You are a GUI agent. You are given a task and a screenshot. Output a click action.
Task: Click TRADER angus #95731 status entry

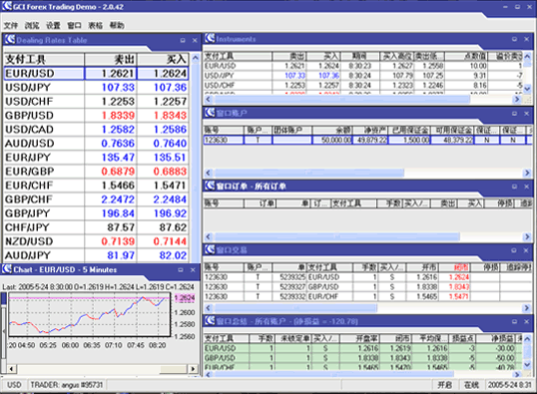pos(67,385)
